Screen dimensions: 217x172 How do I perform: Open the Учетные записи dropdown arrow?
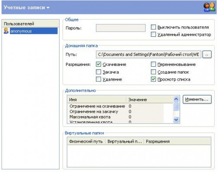(48, 8)
